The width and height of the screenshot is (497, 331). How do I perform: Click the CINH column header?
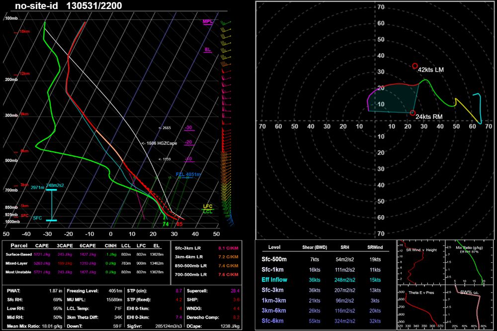(111, 245)
